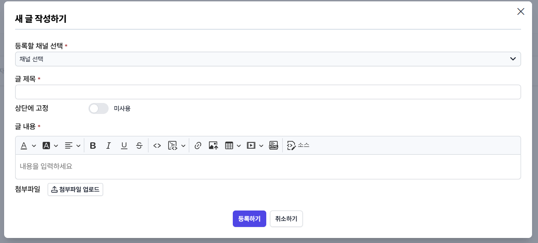538x243 pixels.
Task: Click the 등록하기 submit button
Action: 249,219
